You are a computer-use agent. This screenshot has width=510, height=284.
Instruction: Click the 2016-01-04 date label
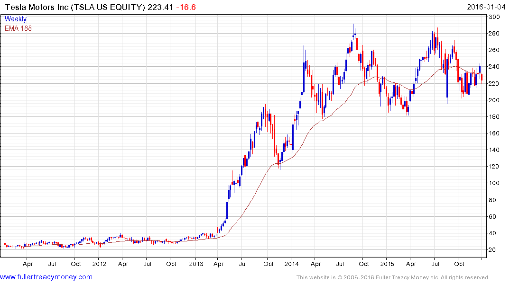[486, 7]
